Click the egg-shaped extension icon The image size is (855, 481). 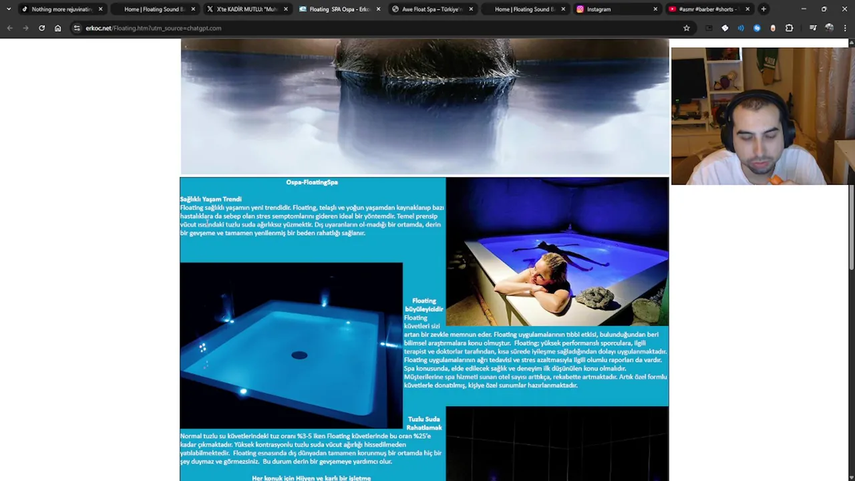773,28
